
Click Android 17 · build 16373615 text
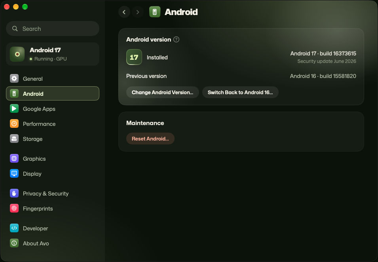pos(323,53)
